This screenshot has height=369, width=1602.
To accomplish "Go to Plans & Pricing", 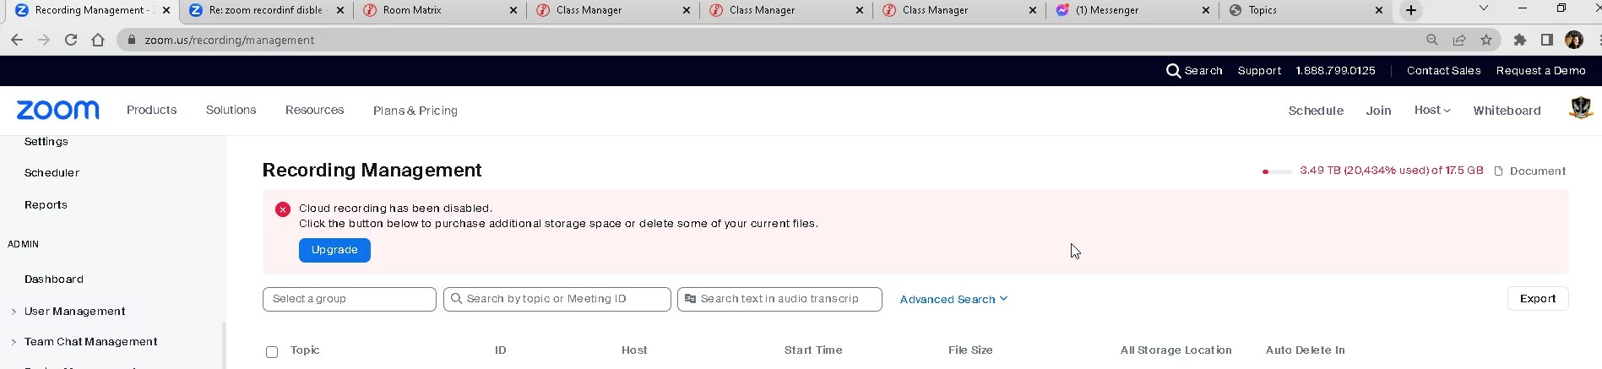I will click(x=415, y=111).
